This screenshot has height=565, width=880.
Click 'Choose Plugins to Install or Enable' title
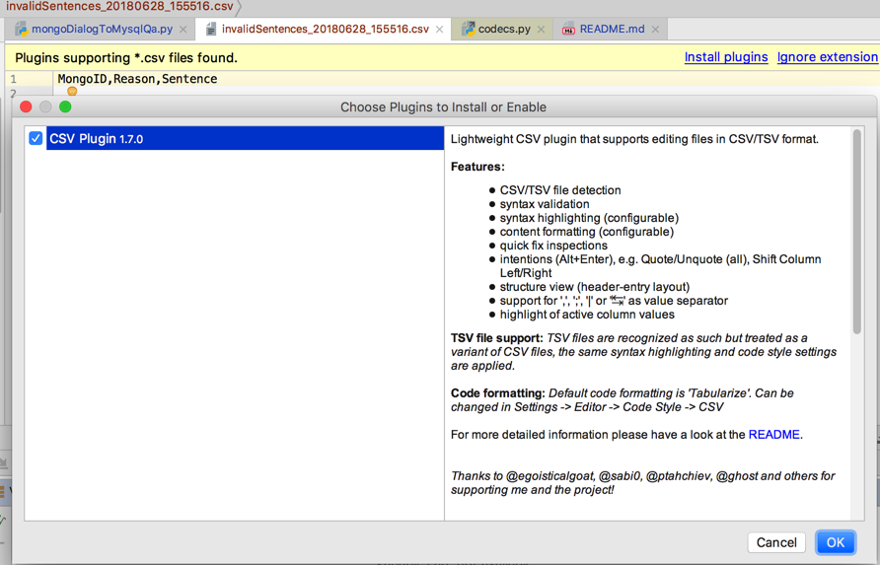tap(443, 107)
